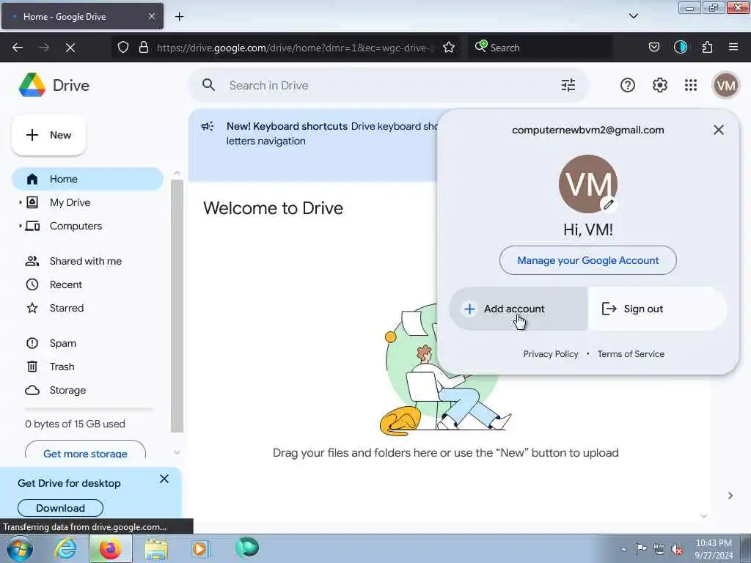Open Pocket save icon in toolbar

[x=653, y=48]
